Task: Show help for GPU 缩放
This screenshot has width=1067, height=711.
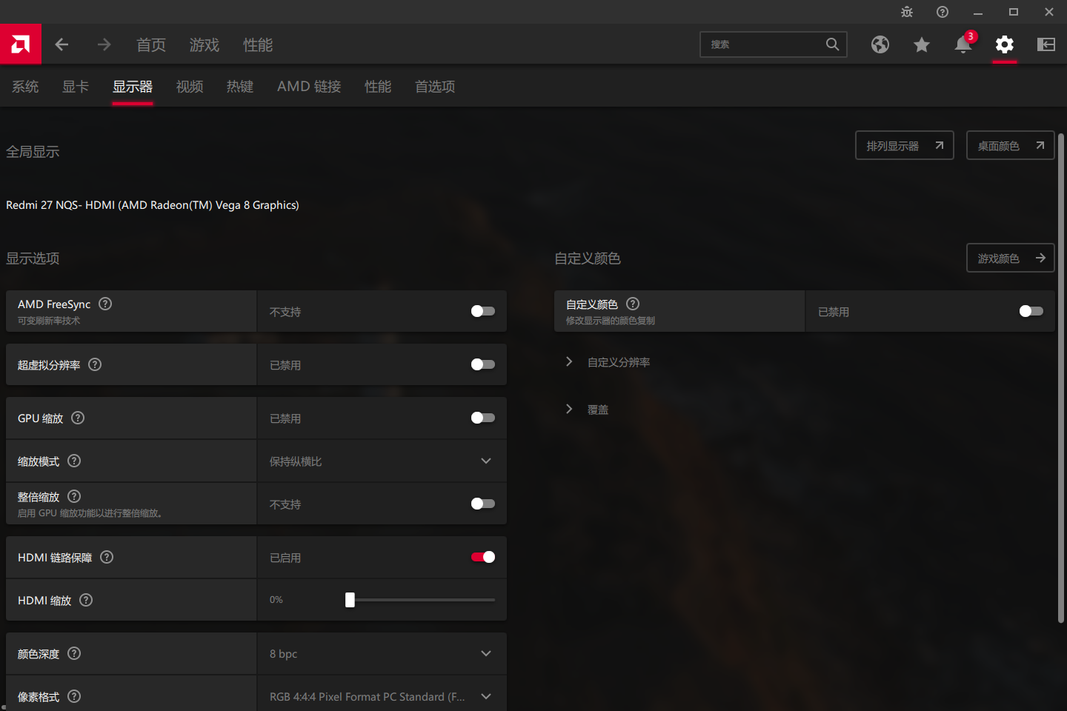Action: click(78, 418)
